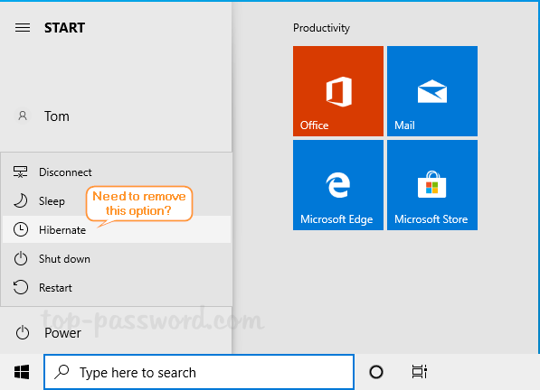Click the Hibernate clock icon
The image size is (540, 390).
[x=21, y=229]
